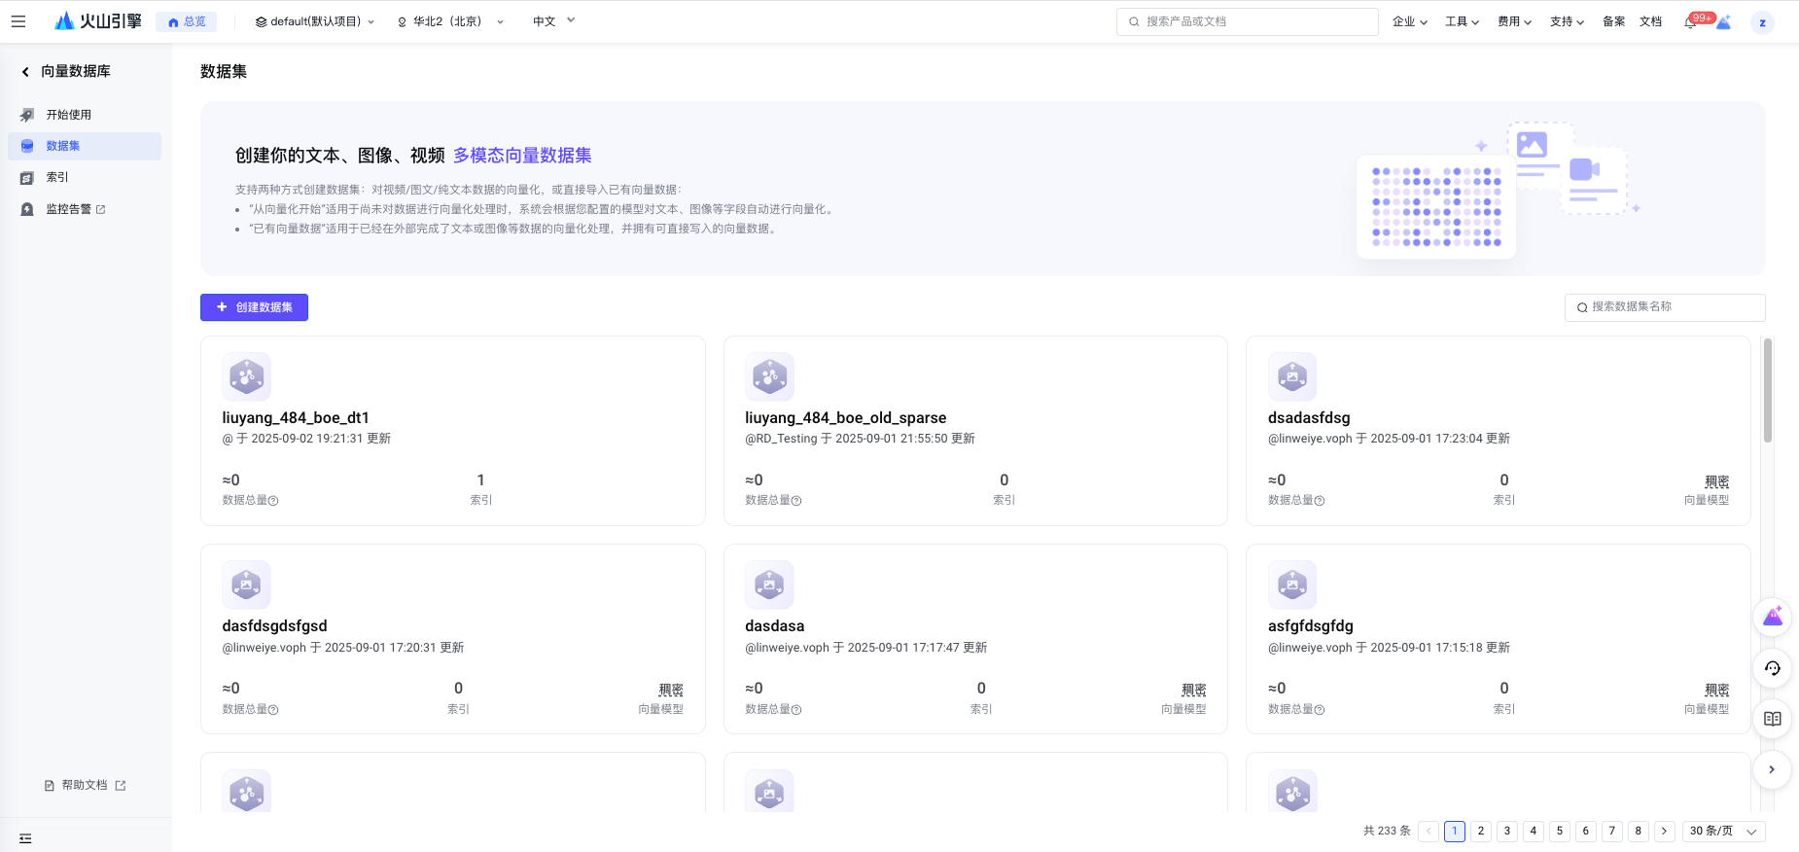Click the liuyang_484_boe_old_sparse dataset icon

[x=769, y=376]
